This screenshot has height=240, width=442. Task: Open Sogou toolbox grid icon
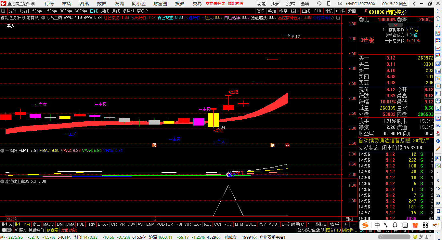click(425, 225)
